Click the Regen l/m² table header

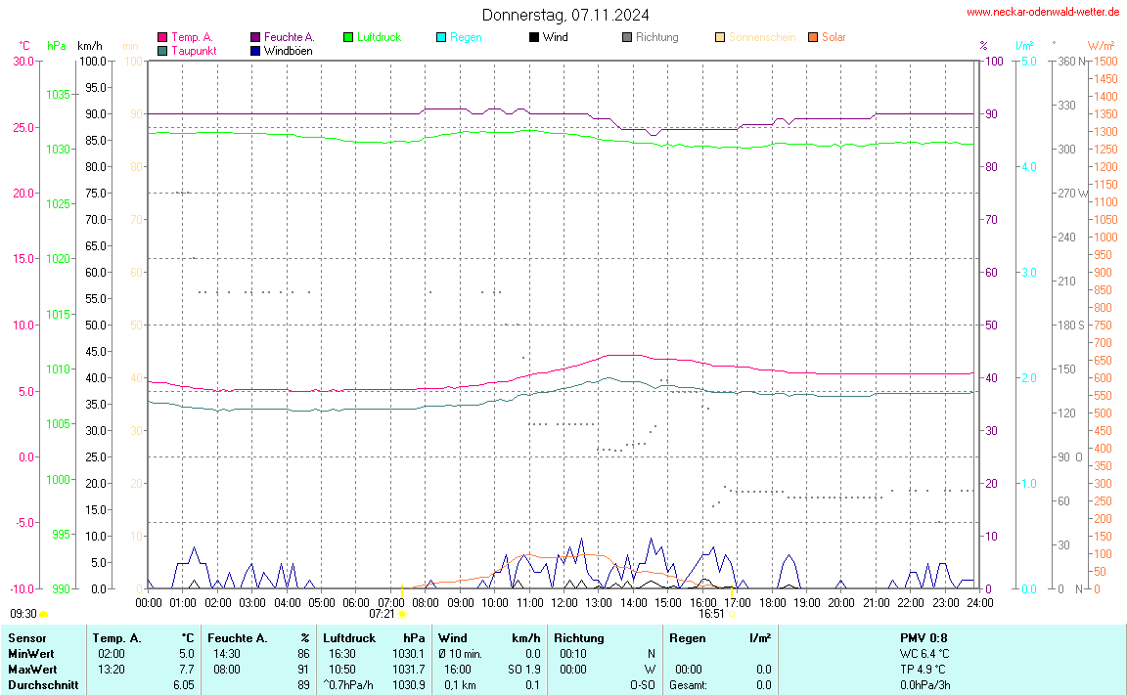[720, 638]
